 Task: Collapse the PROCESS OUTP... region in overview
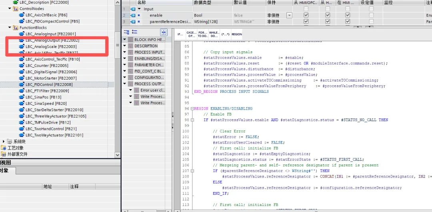pyautogui.click(x=124, y=84)
